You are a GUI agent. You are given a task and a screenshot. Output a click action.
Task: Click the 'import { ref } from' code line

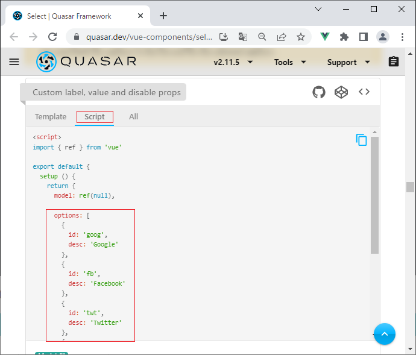click(x=77, y=147)
